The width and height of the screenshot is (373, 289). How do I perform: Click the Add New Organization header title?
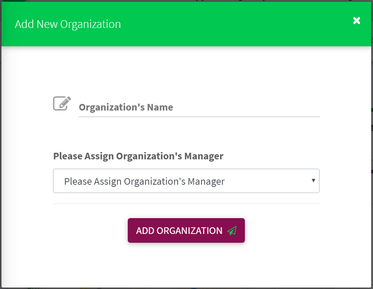pyautogui.click(x=68, y=24)
